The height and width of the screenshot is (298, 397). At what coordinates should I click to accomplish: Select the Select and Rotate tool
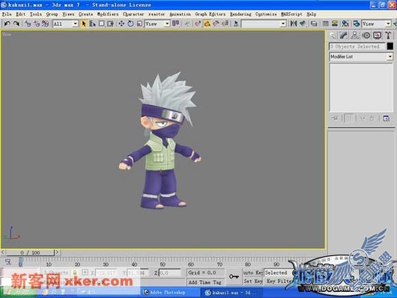(131, 24)
